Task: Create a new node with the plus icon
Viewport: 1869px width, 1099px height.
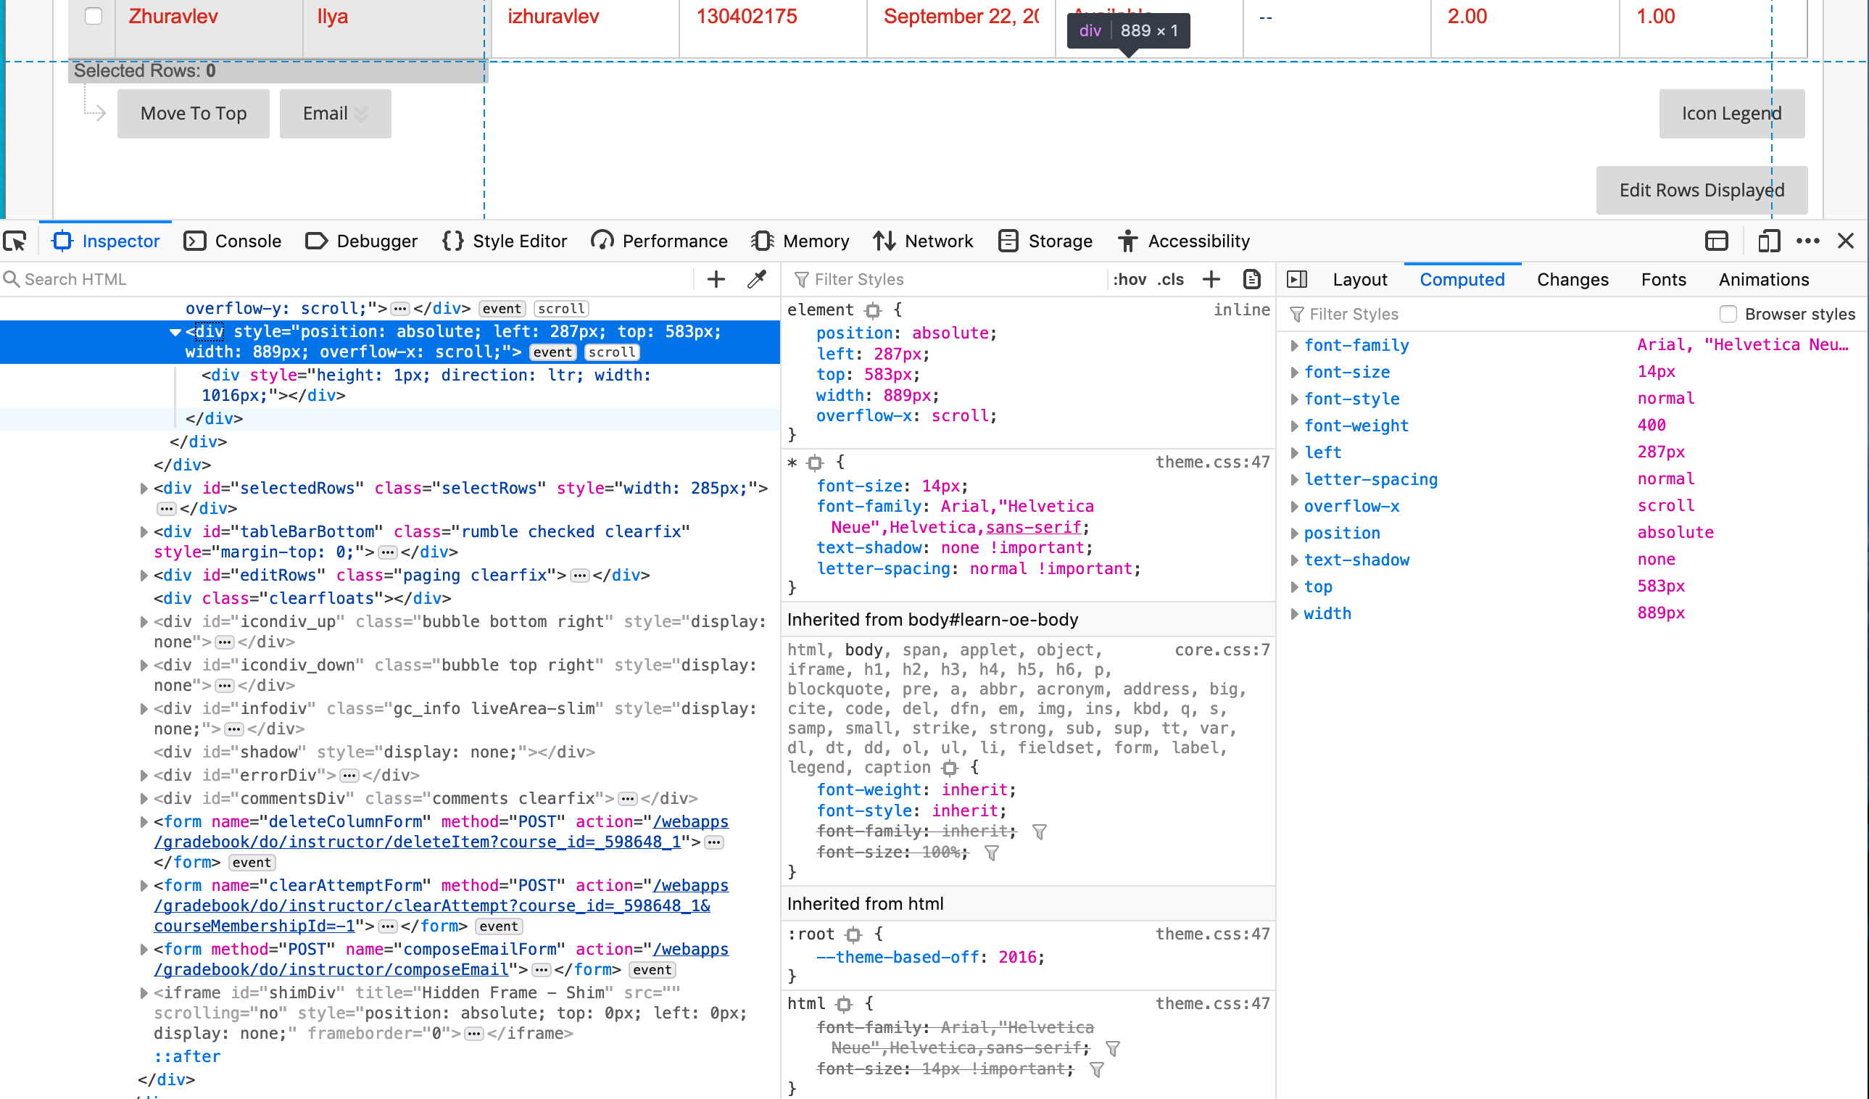Action: coord(716,280)
